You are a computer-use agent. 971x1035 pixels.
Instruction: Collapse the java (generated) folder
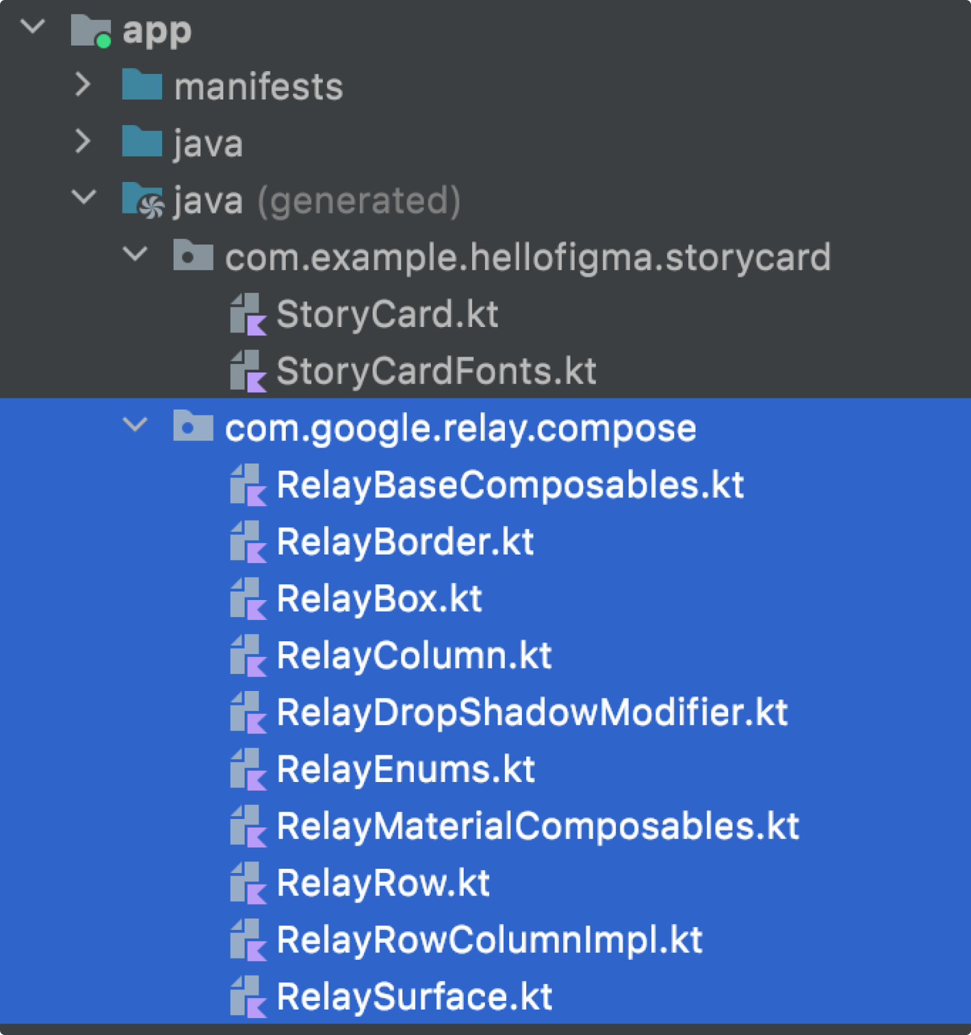(84, 197)
